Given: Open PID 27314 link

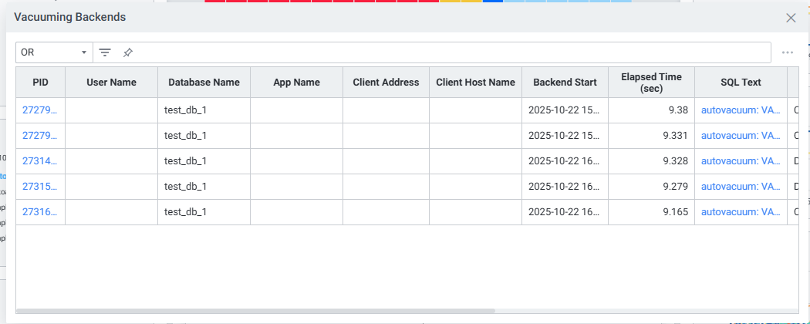Looking at the screenshot, I should [39, 161].
